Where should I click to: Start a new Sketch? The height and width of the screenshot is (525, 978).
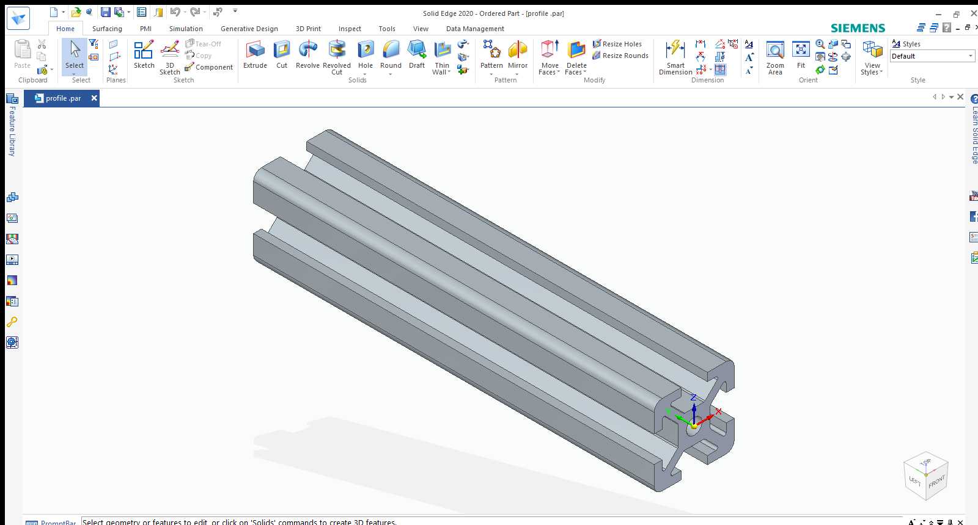click(144, 55)
